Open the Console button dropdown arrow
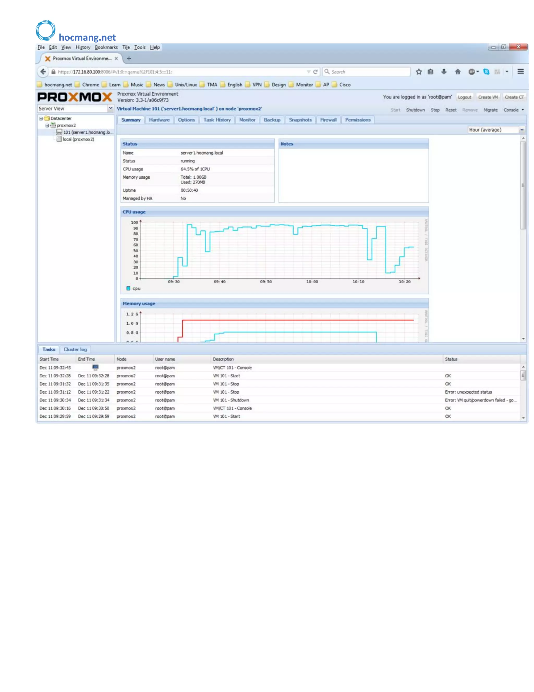 point(523,110)
